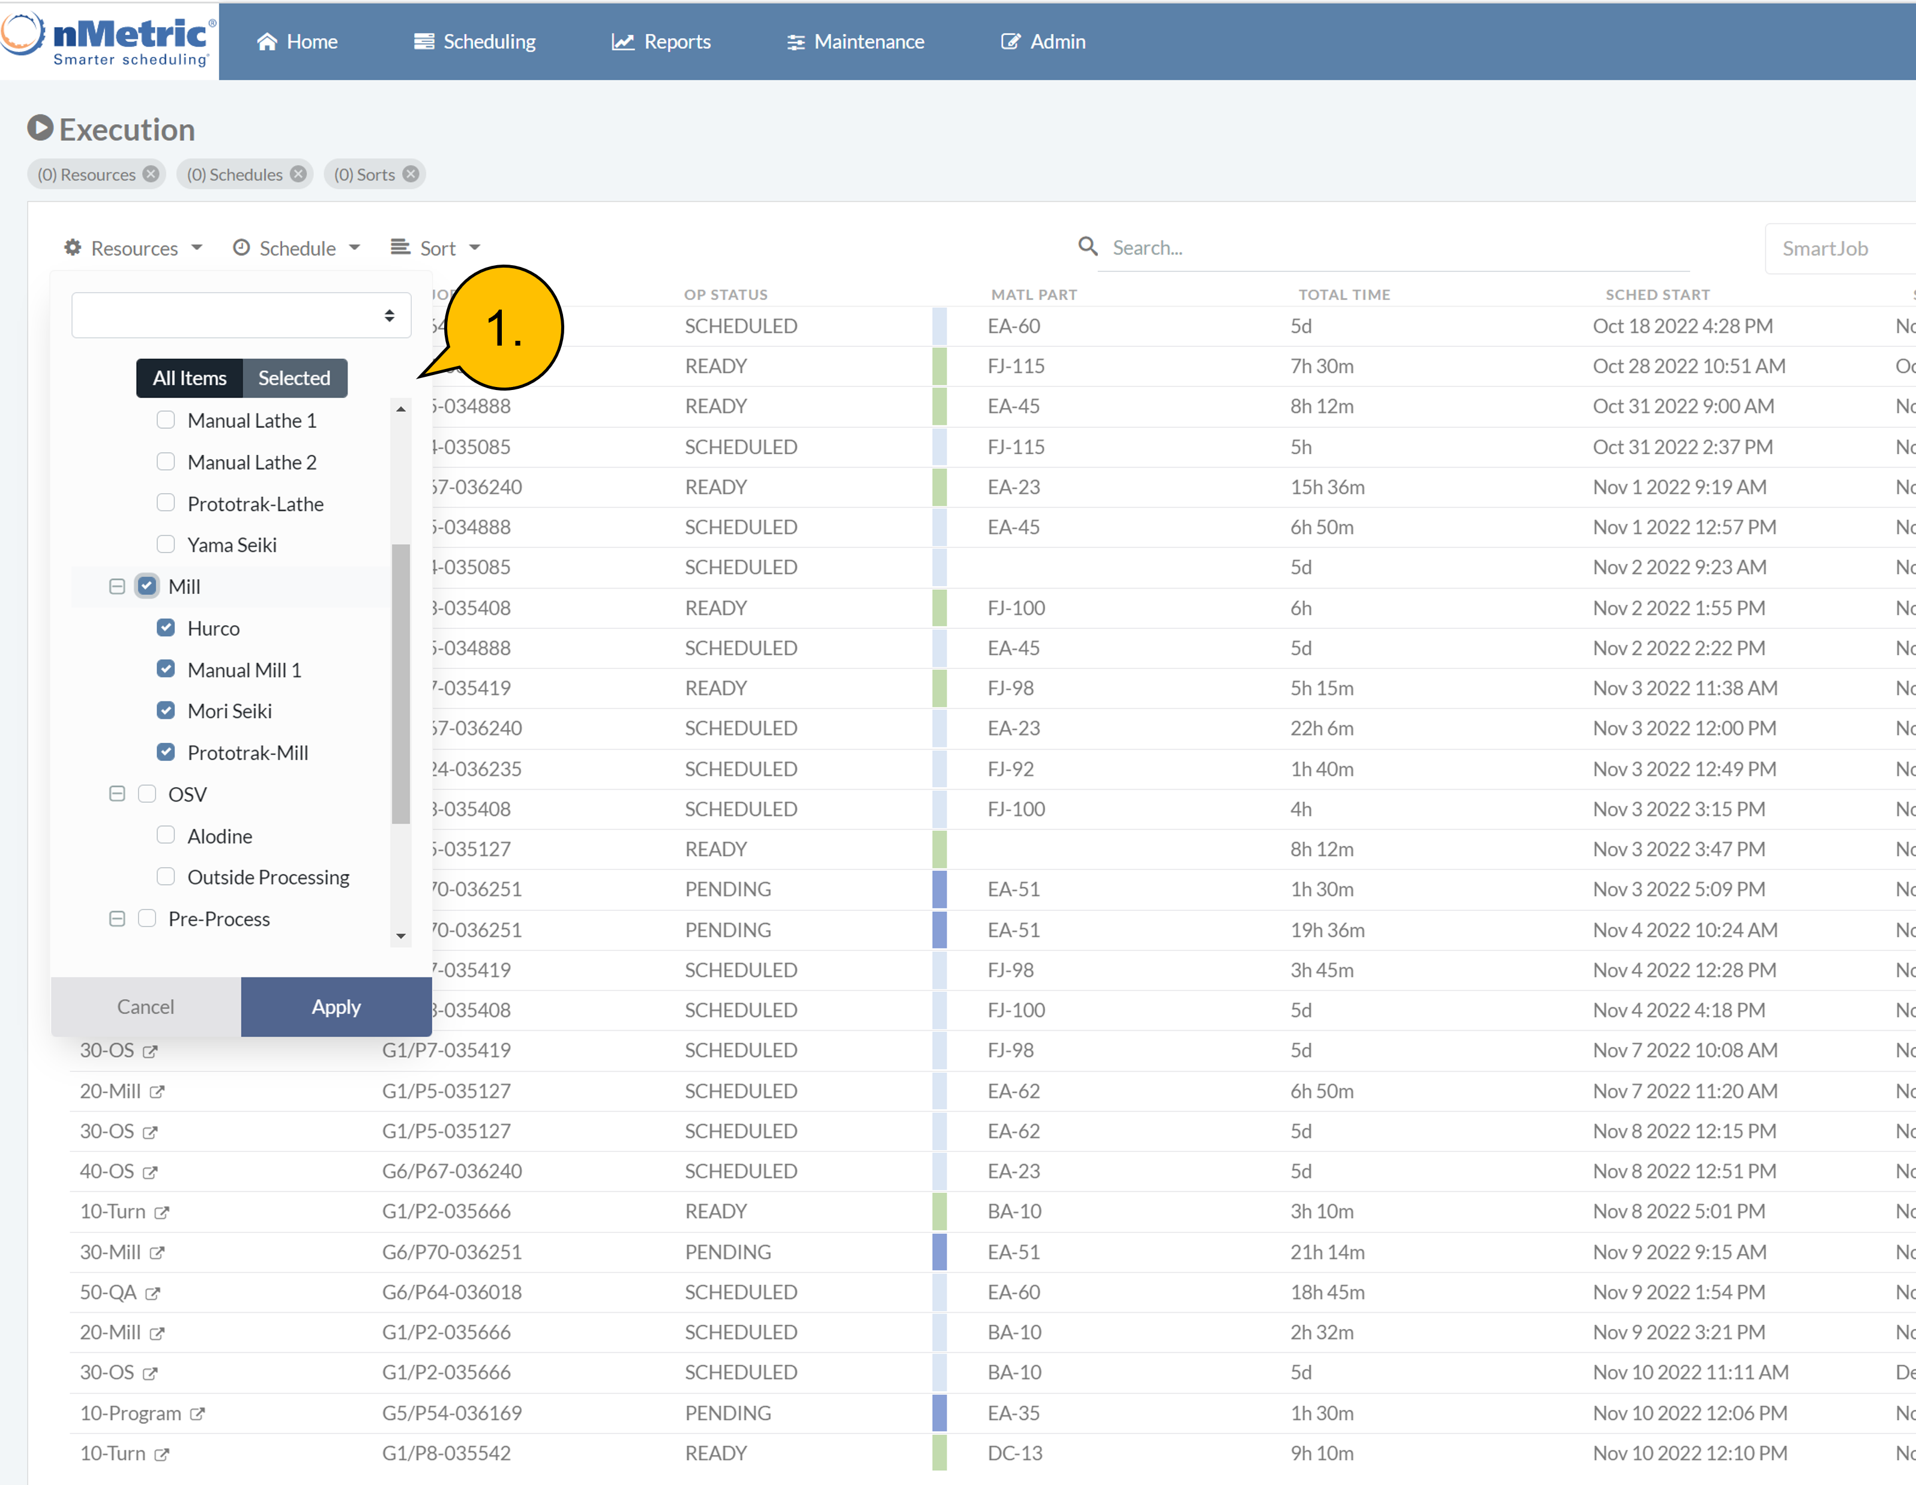Clear the Schedules filter chip

tap(298, 173)
